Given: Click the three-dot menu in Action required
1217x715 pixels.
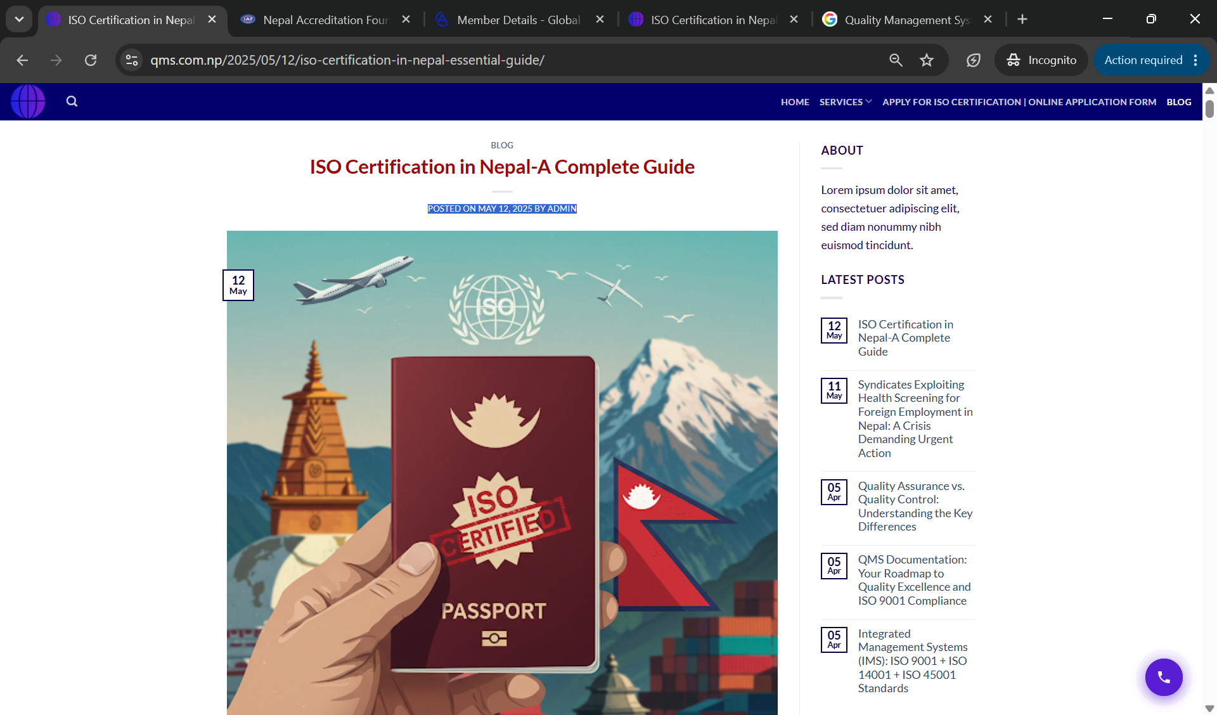Looking at the screenshot, I should [x=1195, y=60].
